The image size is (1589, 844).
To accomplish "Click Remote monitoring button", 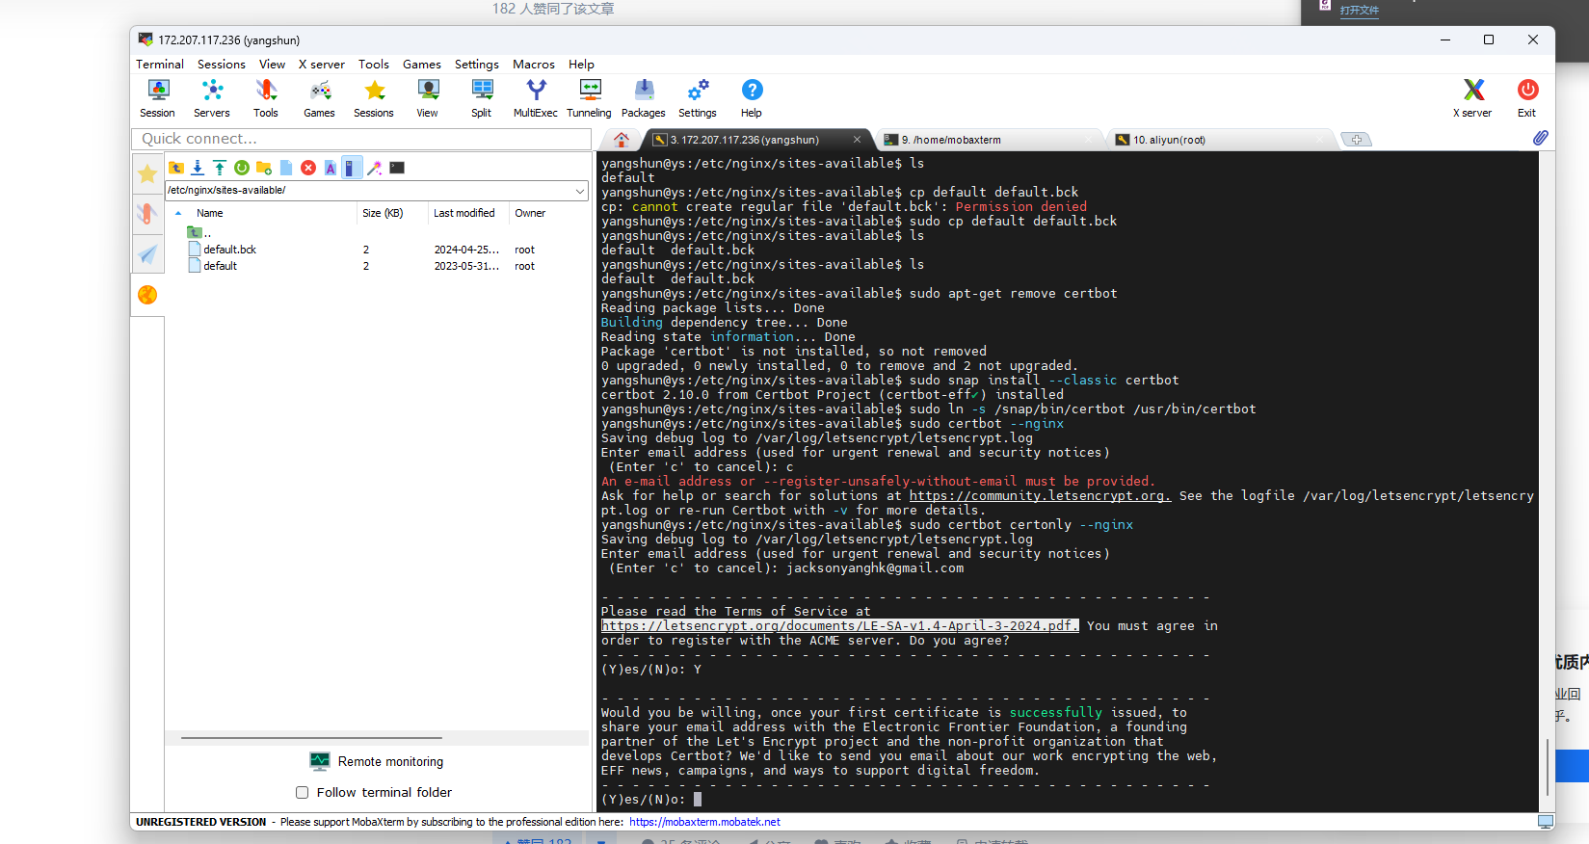I will (377, 761).
